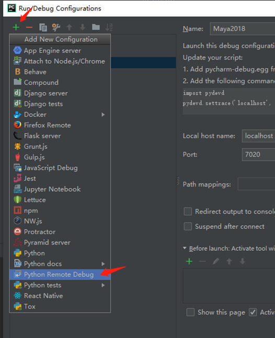Image resolution: width=275 pixels, height=338 pixels.
Task: Choose Django server configuration type
Action: [x=60, y=93]
